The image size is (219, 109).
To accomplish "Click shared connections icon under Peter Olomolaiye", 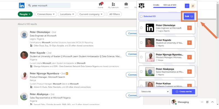I will click(31, 45).
